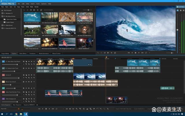Launch the VEGAS icon in Windows taskbar

(26, 114)
